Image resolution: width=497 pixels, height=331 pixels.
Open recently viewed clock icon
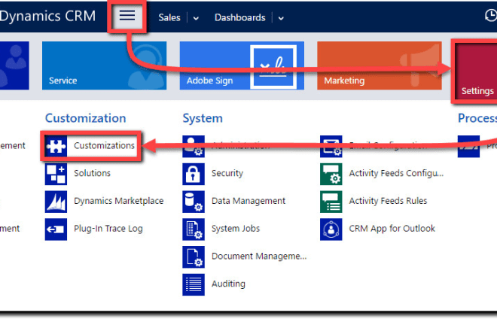pos(491,15)
